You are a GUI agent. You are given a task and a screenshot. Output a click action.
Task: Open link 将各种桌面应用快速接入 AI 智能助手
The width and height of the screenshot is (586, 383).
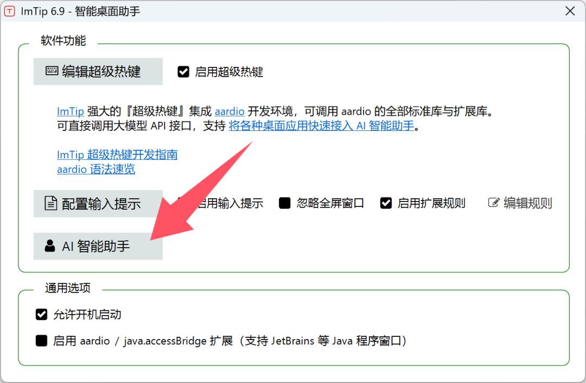pos(321,126)
